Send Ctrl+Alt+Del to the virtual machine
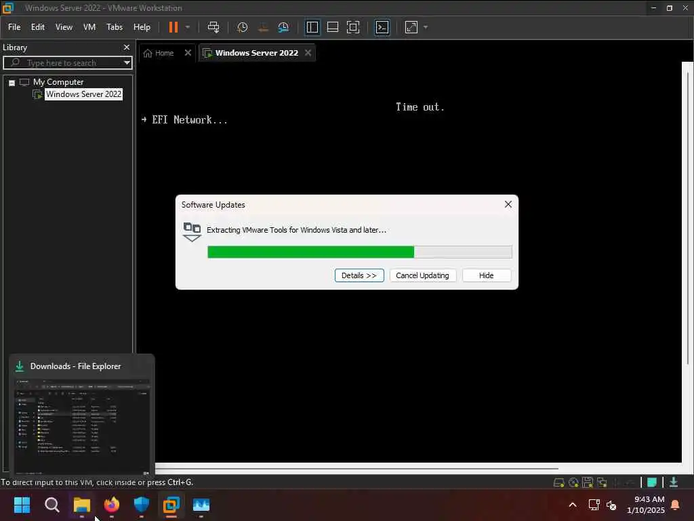Viewport: 694px width, 521px height. pyautogui.click(x=213, y=27)
